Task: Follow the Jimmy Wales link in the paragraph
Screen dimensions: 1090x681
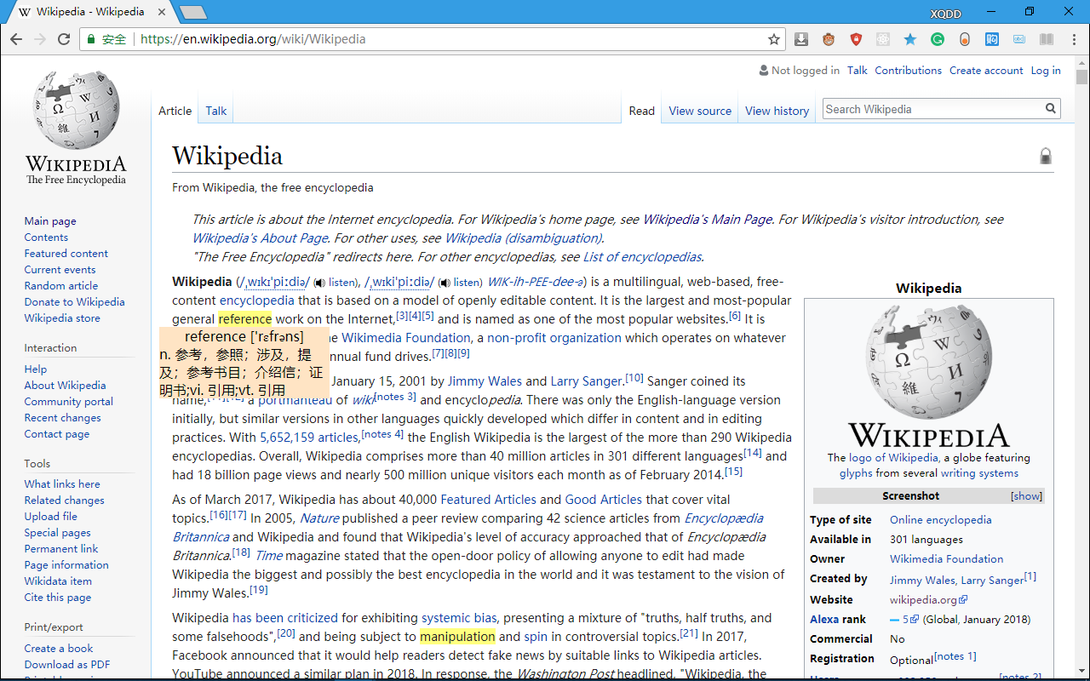Action: (x=485, y=381)
